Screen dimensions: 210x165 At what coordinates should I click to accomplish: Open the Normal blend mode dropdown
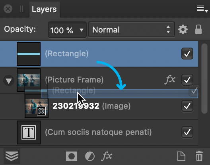pyautogui.click(x=132, y=29)
